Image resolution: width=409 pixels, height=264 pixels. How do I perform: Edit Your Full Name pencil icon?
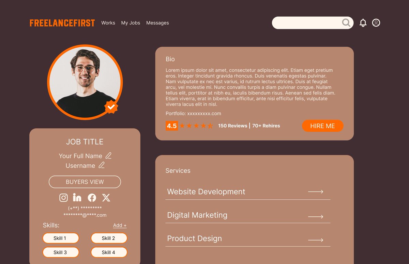click(x=108, y=156)
